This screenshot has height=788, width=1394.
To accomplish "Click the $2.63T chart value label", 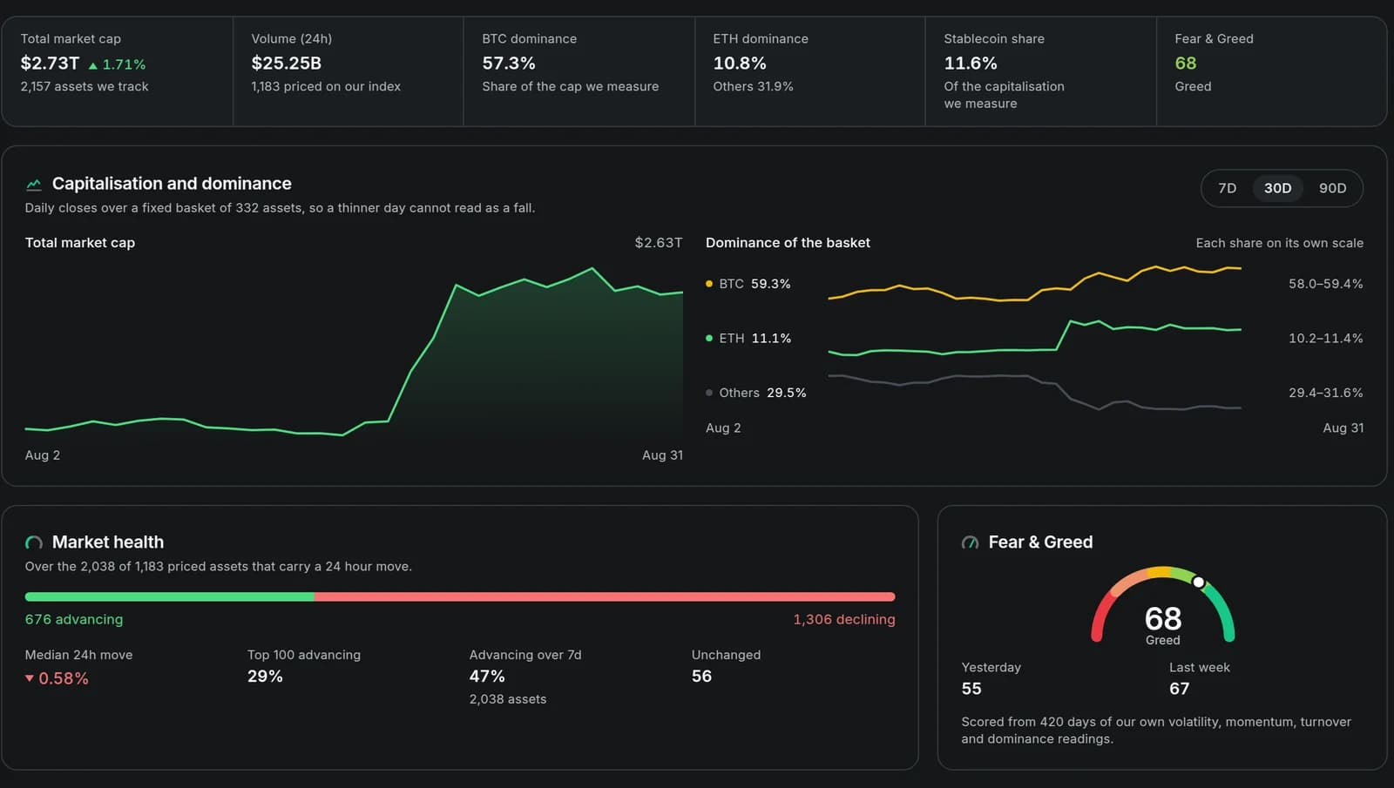I will pyautogui.click(x=659, y=243).
